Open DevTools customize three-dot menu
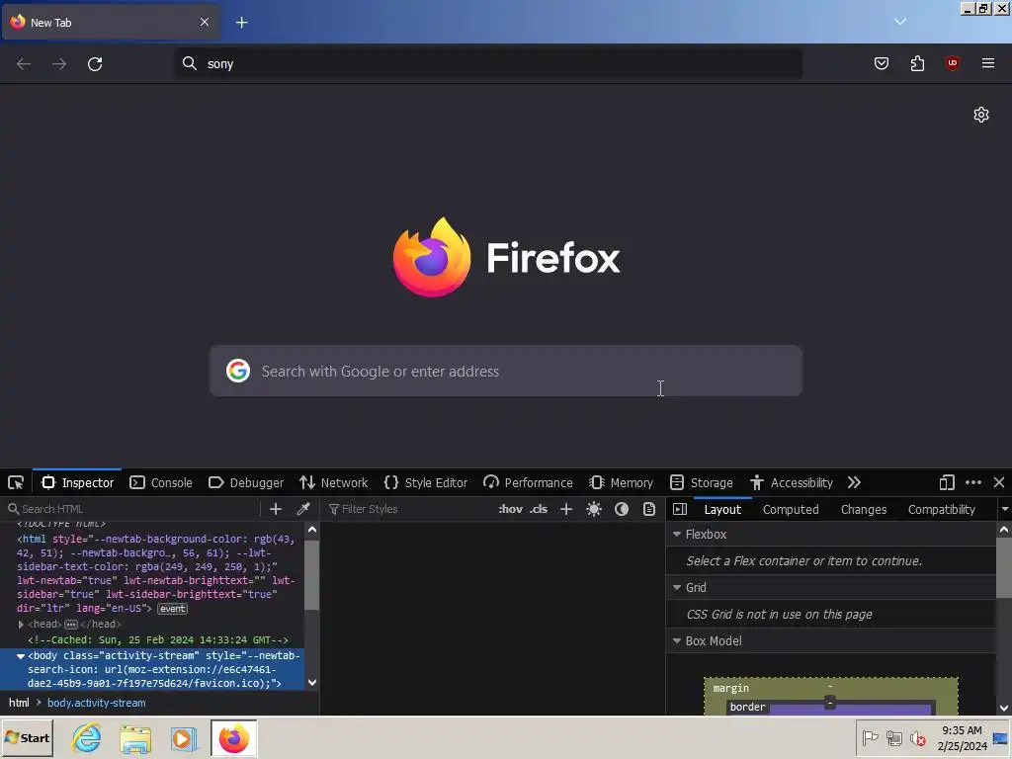 [x=973, y=482]
